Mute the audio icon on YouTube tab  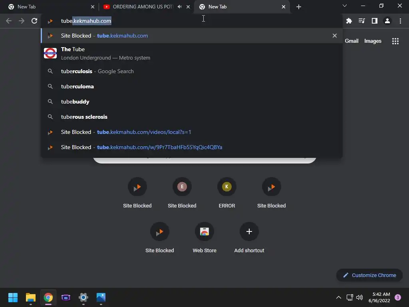point(179,7)
